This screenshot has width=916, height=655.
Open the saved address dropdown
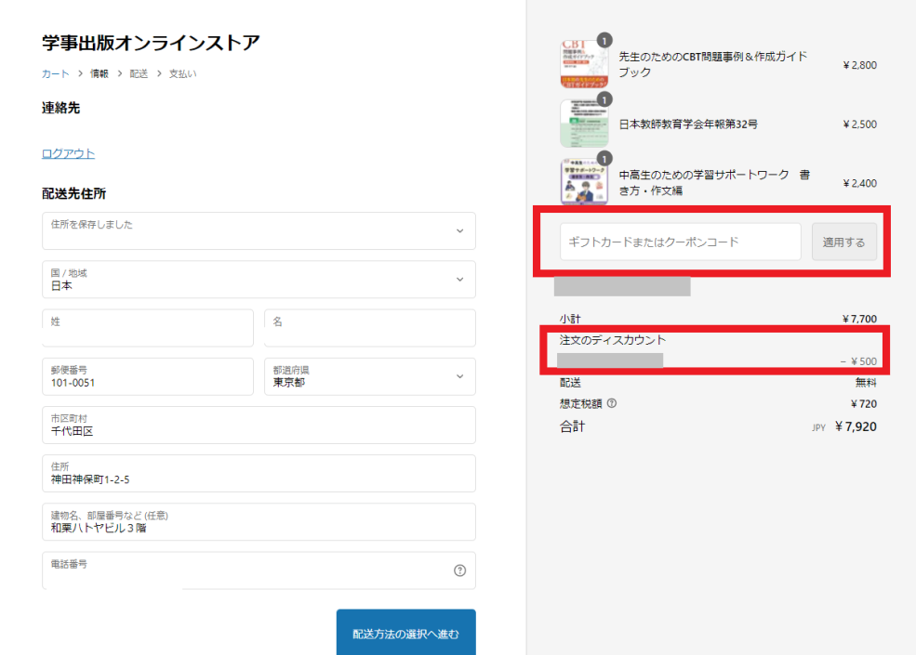coord(259,231)
